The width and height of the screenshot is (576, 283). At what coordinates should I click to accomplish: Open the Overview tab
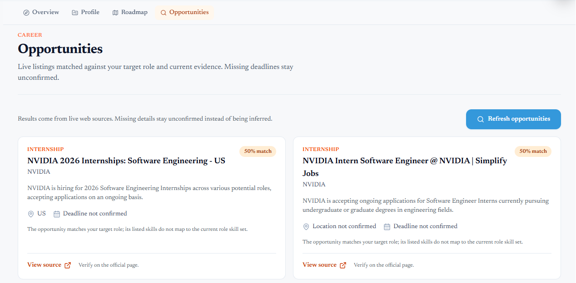(41, 12)
